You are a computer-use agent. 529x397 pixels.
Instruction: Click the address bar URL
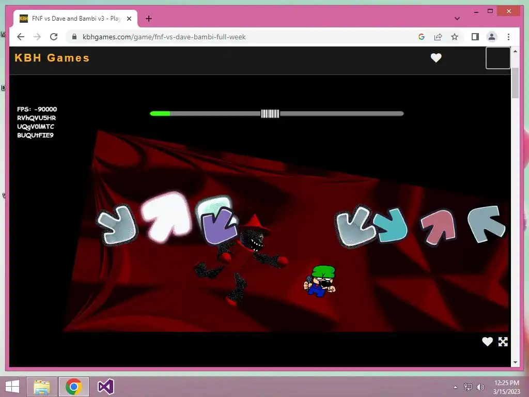click(164, 37)
